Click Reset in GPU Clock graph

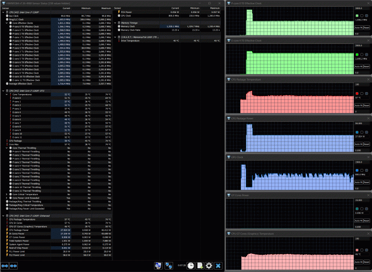[367, 182]
